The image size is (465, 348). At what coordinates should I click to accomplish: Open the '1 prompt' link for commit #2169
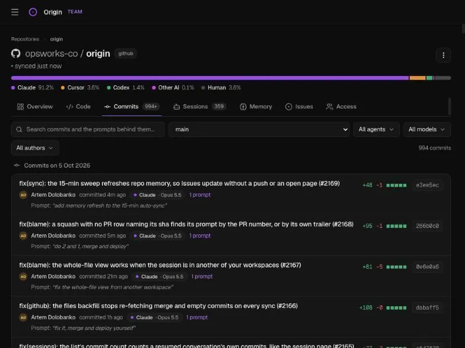(x=200, y=195)
